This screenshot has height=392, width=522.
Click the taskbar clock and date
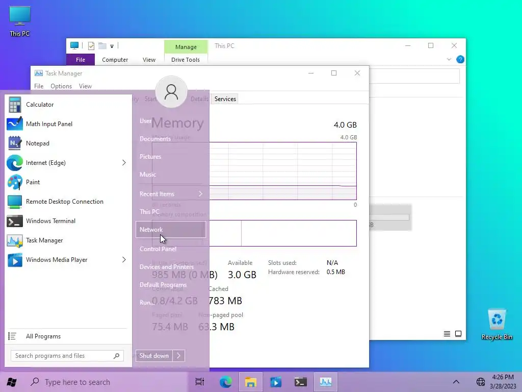[x=503, y=382]
